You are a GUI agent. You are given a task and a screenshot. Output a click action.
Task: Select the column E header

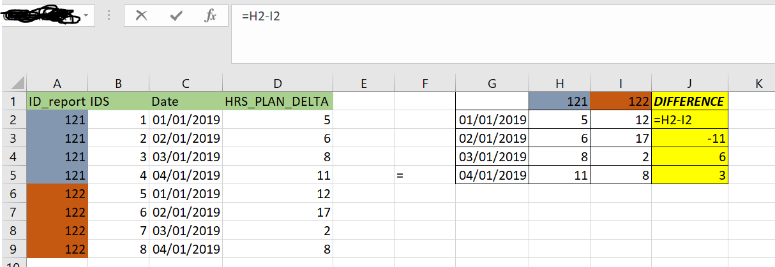coord(364,83)
